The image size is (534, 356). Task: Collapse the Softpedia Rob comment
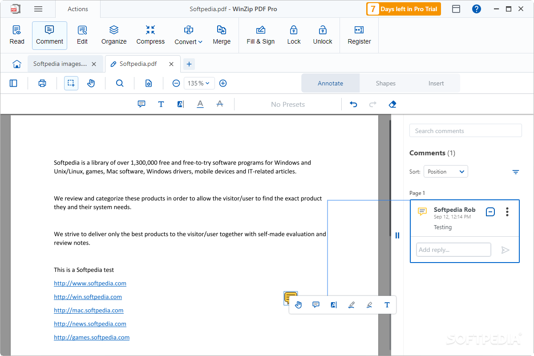click(x=490, y=212)
